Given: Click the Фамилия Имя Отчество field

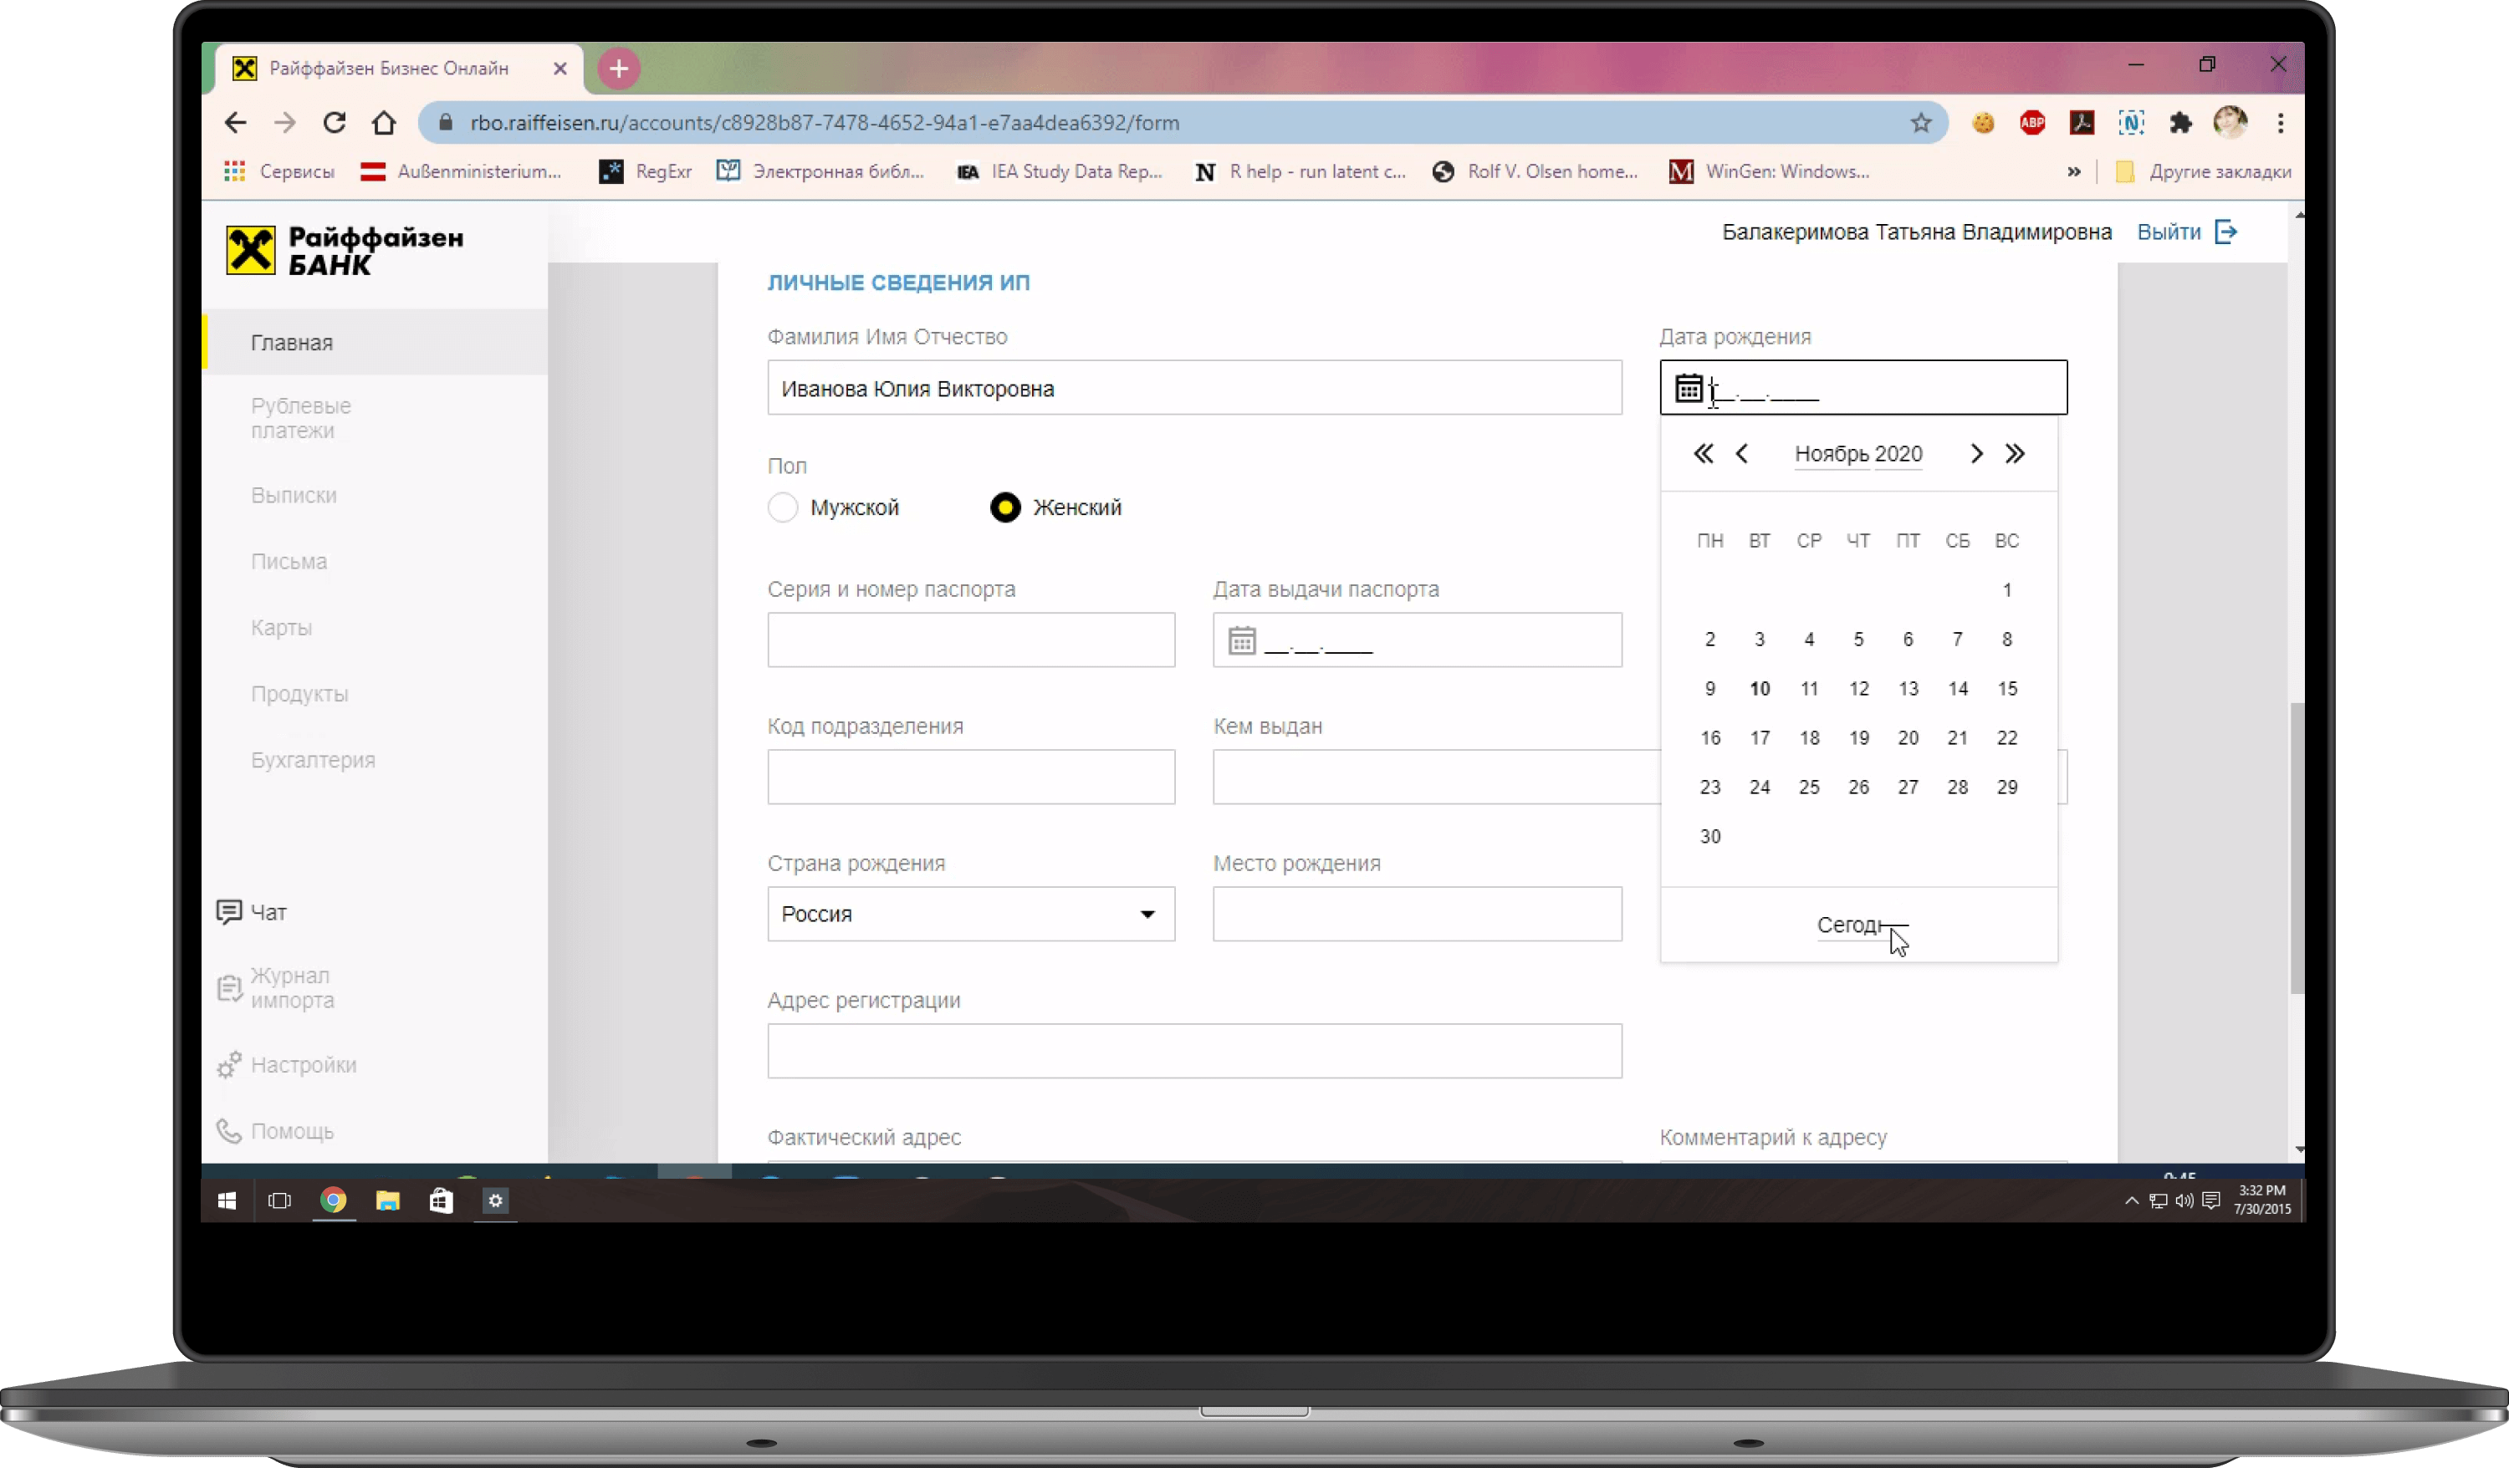Looking at the screenshot, I should coord(1193,388).
